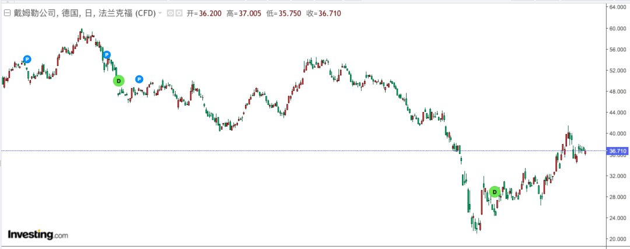This screenshot has height=249, width=630.
Task: Select the green D marker near 29.000 level
Action: 494,192
